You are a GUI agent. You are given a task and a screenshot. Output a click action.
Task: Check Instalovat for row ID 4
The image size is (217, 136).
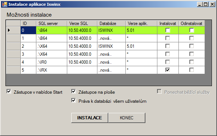168,62
